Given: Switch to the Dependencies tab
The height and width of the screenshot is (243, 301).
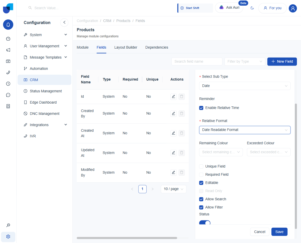Looking at the screenshot, I should (157, 47).
